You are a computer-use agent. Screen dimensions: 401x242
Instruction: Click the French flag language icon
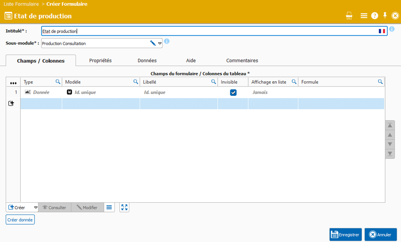382,31
